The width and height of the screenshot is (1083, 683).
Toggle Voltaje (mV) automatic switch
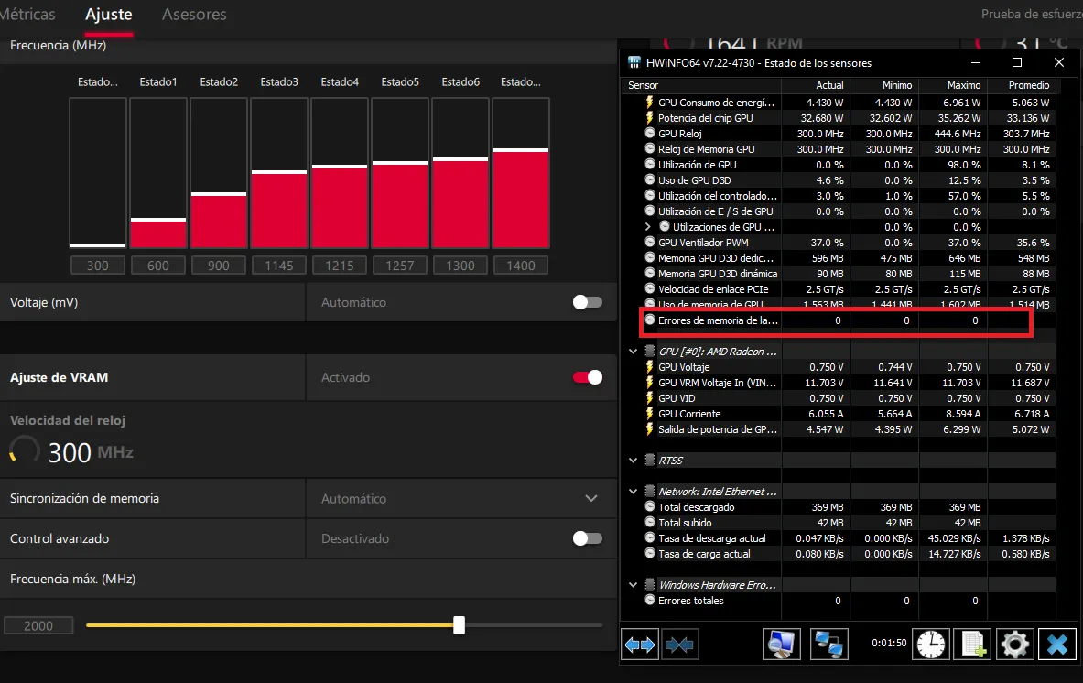tap(588, 302)
